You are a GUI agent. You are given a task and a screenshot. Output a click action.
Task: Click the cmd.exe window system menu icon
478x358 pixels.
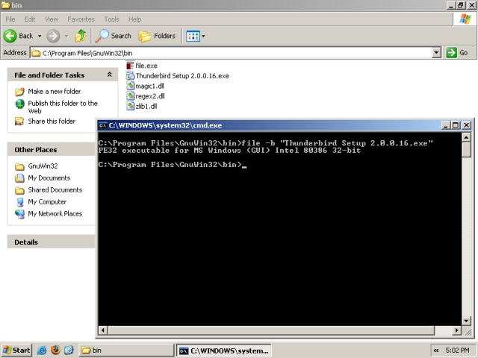(x=103, y=125)
